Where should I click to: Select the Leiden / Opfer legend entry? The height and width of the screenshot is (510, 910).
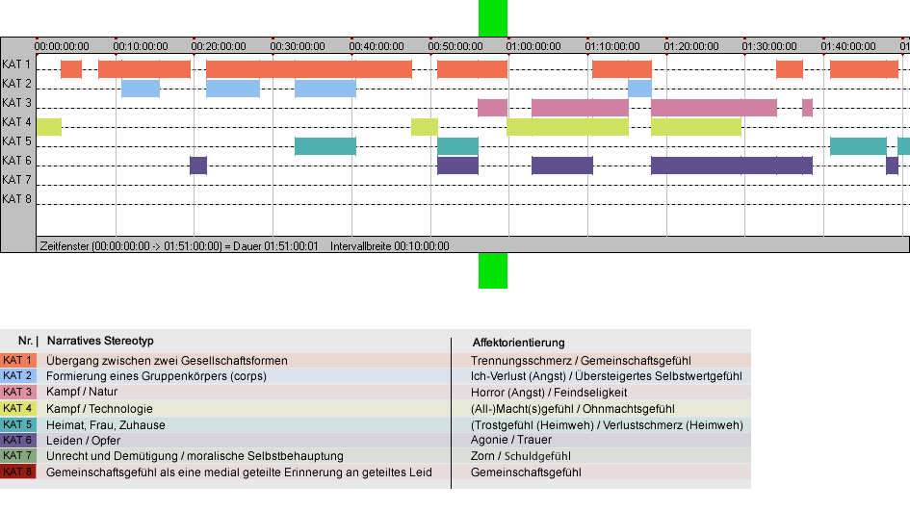pyautogui.click(x=83, y=441)
